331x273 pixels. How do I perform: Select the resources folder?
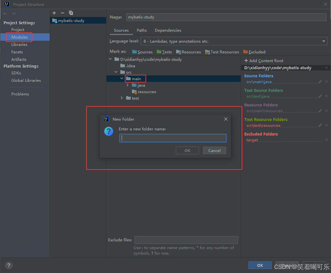click(144, 92)
